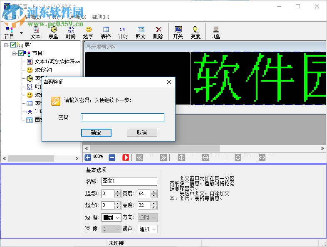Open the 边框 border dropdown
327x247 pixels.
click(111, 217)
